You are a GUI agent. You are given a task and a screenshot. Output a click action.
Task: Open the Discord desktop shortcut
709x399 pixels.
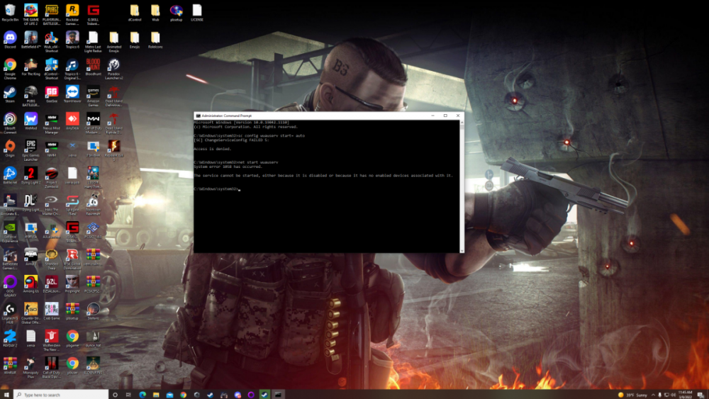(10, 38)
